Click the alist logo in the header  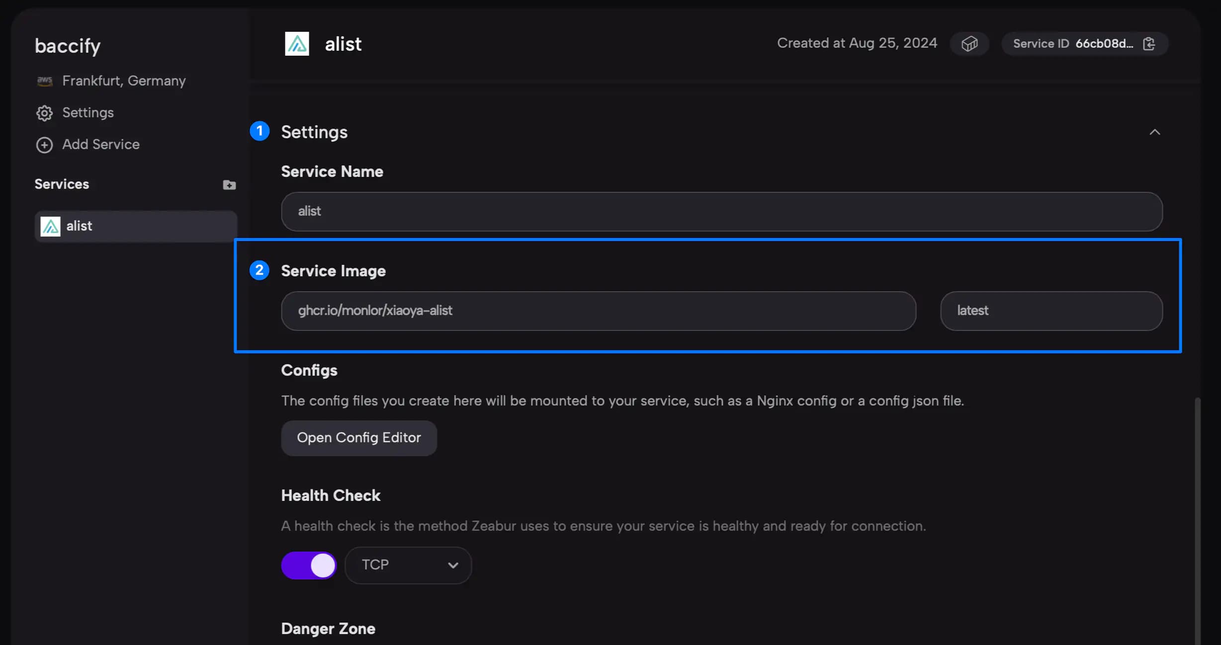click(x=297, y=44)
